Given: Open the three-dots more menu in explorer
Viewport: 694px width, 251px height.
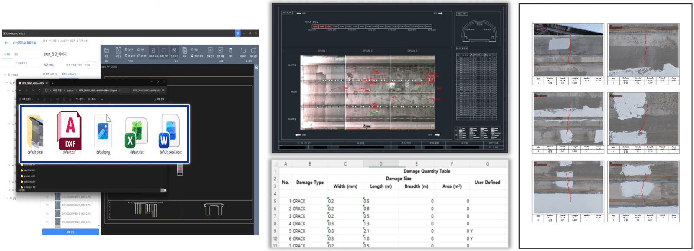Looking at the screenshot, I should pos(102,99).
